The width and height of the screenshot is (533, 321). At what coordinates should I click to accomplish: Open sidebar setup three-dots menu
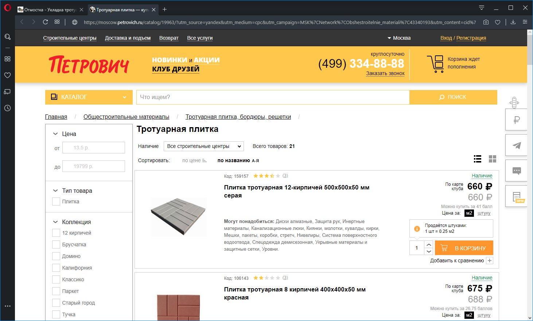pos(7,306)
